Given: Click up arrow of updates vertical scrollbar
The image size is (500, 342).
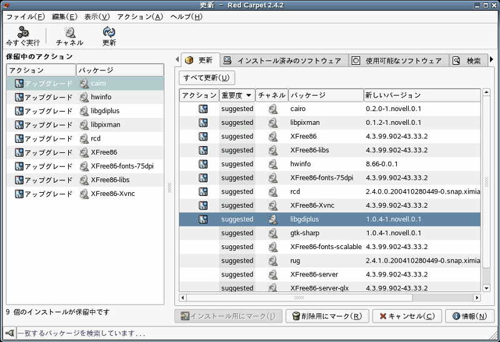Looking at the screenshot, I should tap(486, 92).
